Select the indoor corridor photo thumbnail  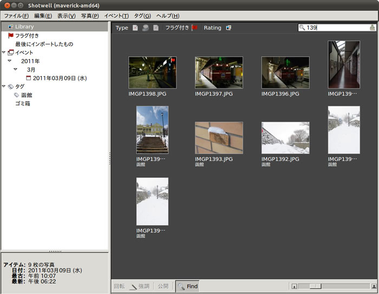(344, 64)
